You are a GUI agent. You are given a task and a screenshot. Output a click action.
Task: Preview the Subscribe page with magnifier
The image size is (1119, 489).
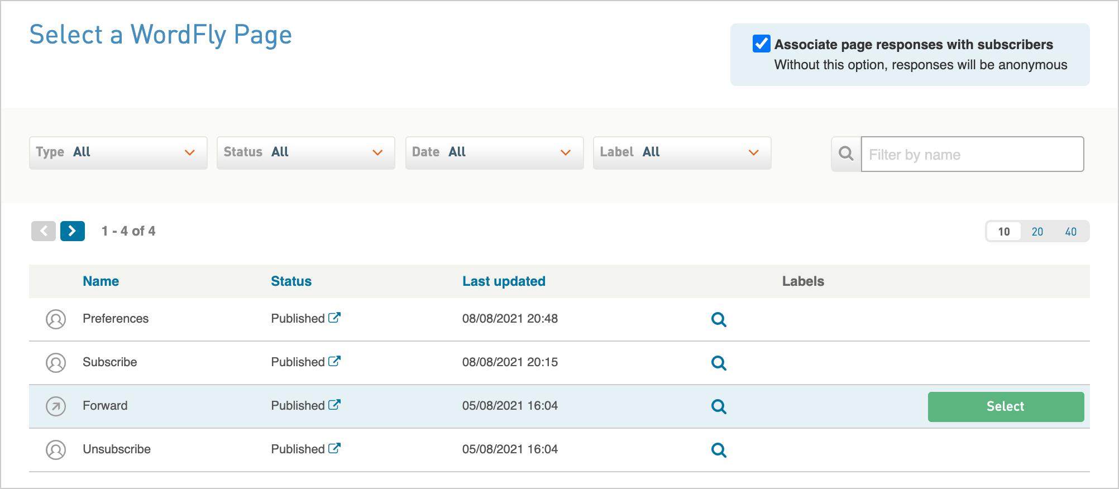pos(719,363)
